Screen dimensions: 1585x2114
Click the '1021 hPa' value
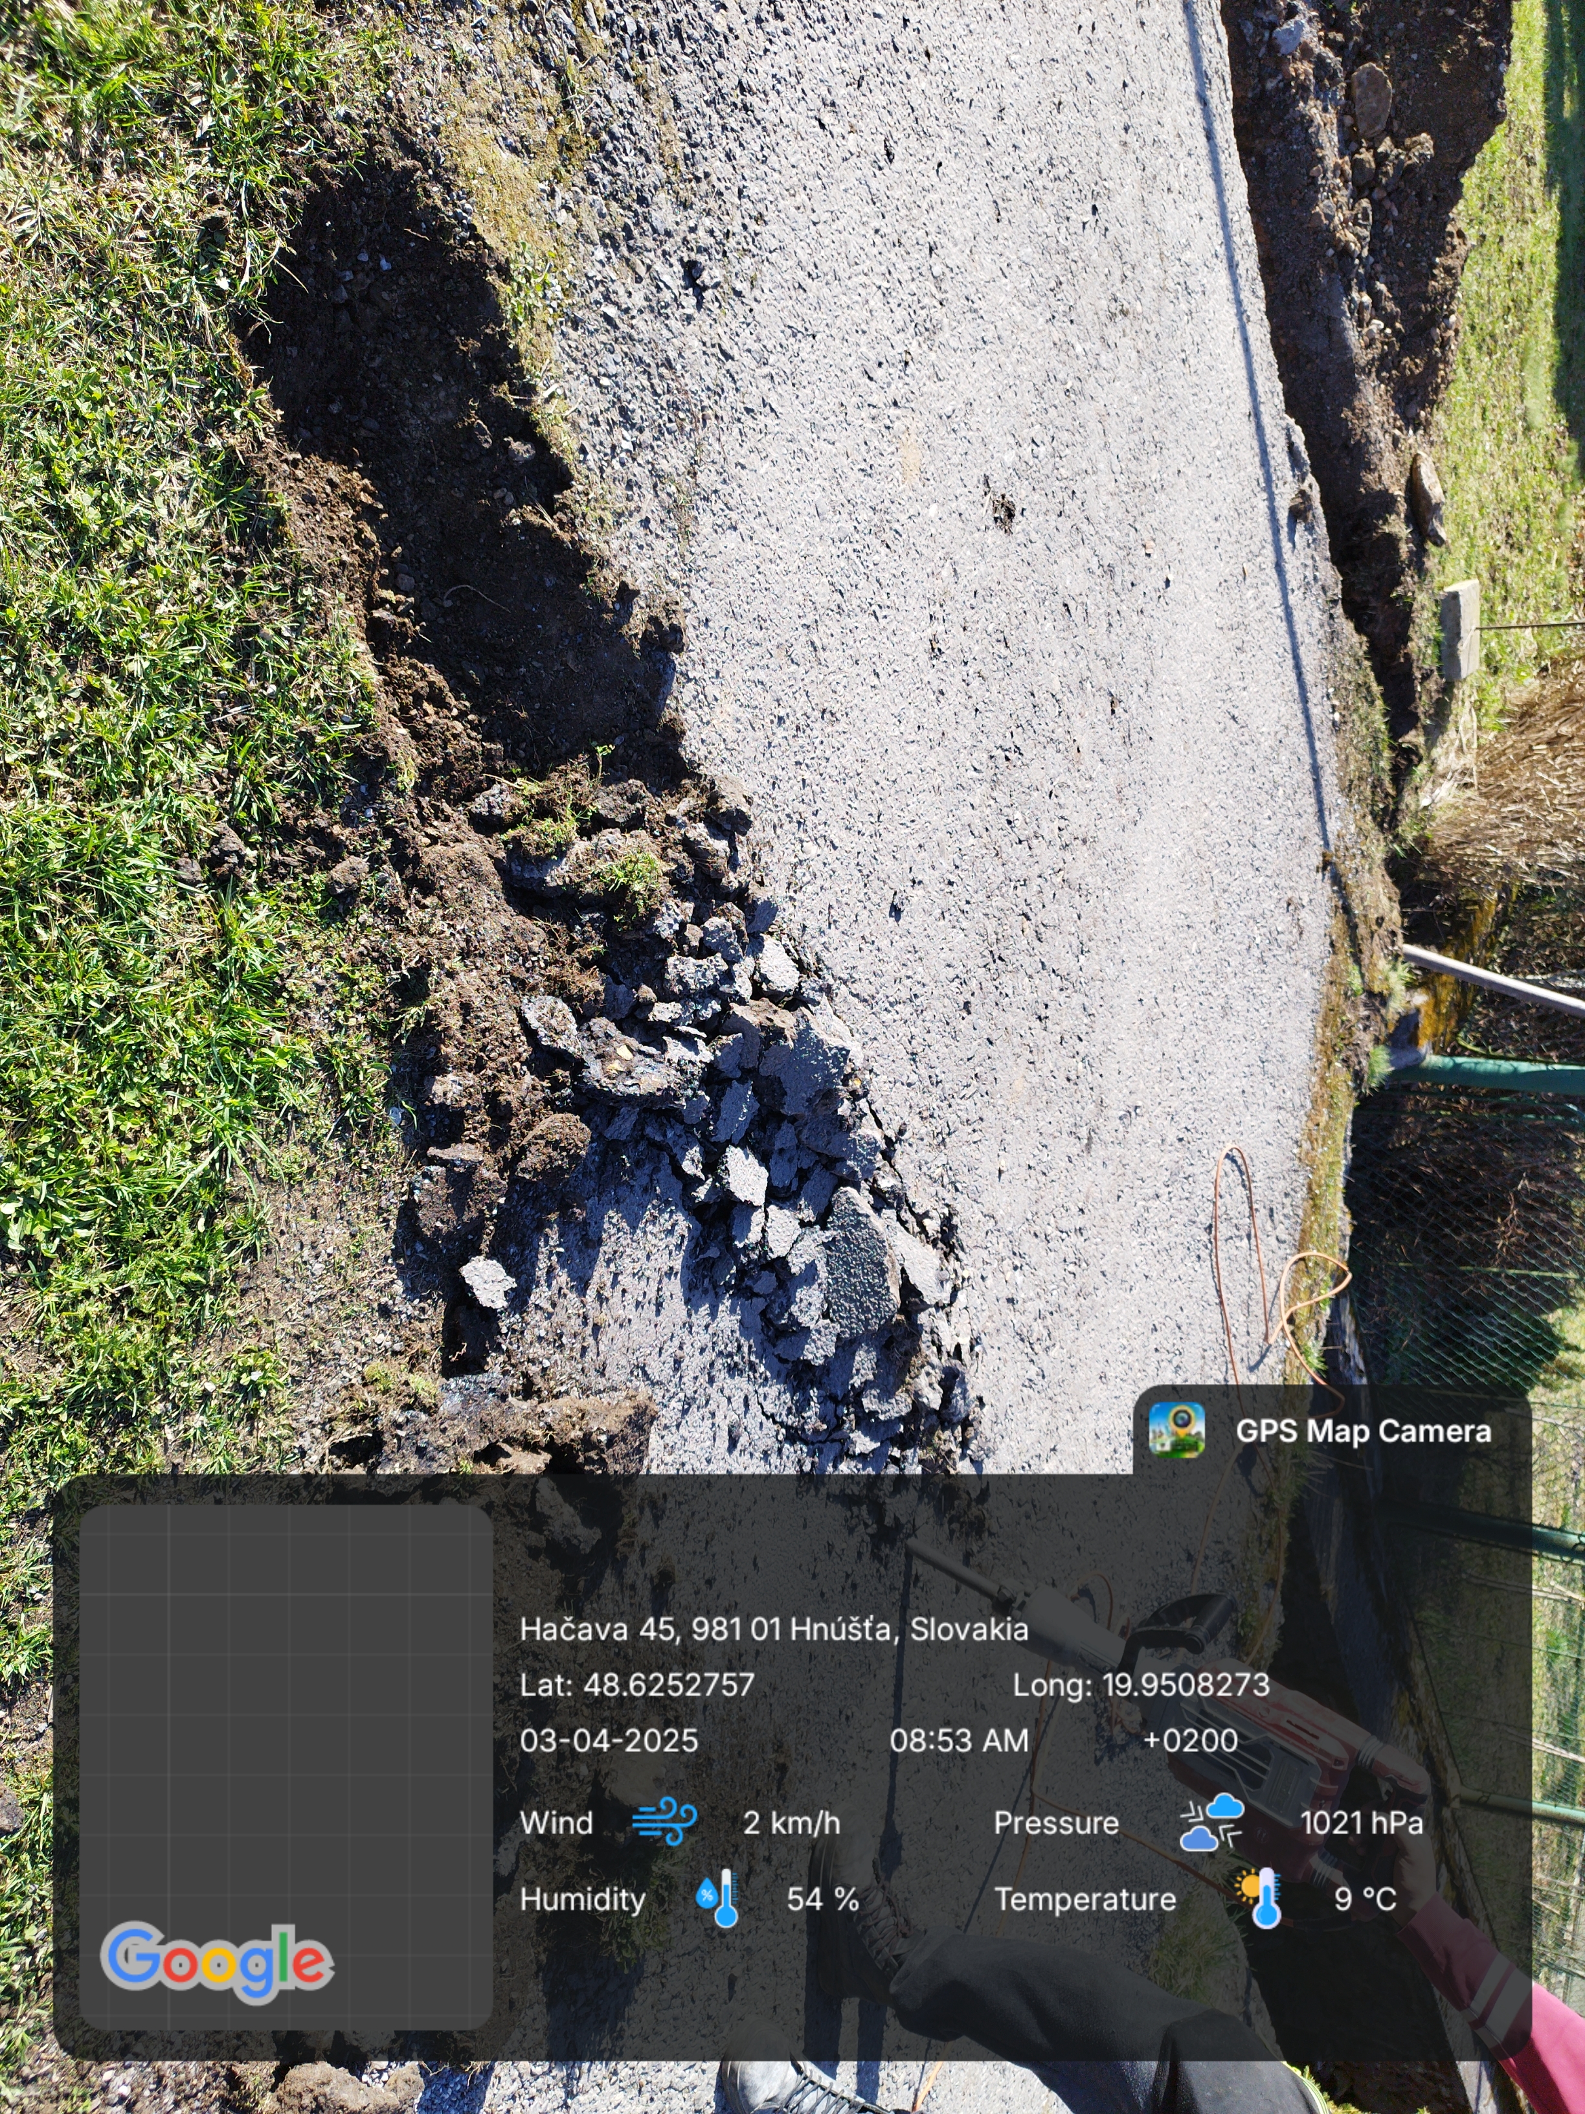pyautogui.click(x=1362, y=1823)
